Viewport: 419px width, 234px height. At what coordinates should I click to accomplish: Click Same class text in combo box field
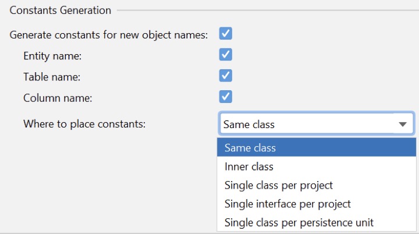click(x=249, y=124)
